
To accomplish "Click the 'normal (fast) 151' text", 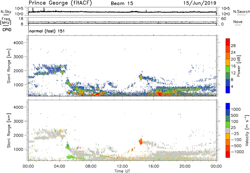I will click(x=47, y=31).
